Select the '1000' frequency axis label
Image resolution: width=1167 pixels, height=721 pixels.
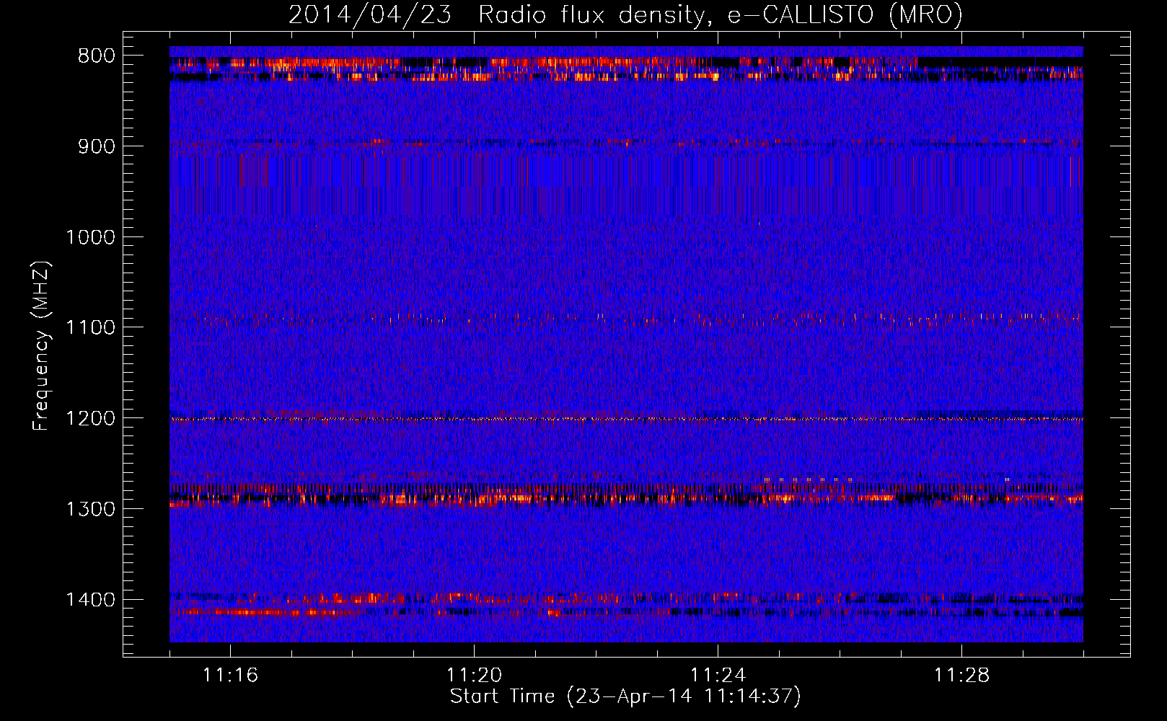coord(90,237)
